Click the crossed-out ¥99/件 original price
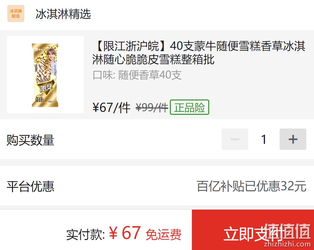 tap(152, 107)
